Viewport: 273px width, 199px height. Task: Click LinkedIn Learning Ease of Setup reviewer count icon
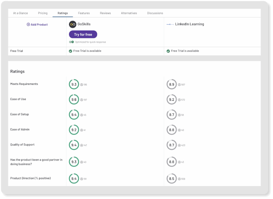pyautogui.click(x=179, y=115)
